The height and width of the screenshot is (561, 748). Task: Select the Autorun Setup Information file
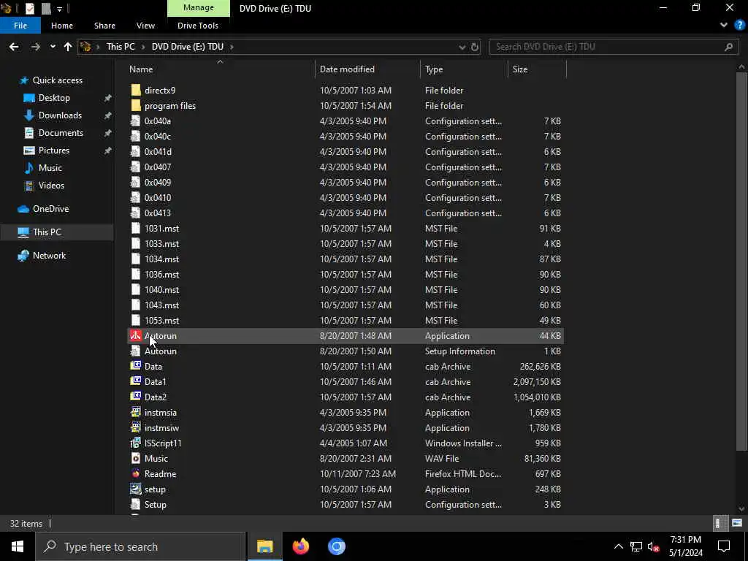click(346, 351)
